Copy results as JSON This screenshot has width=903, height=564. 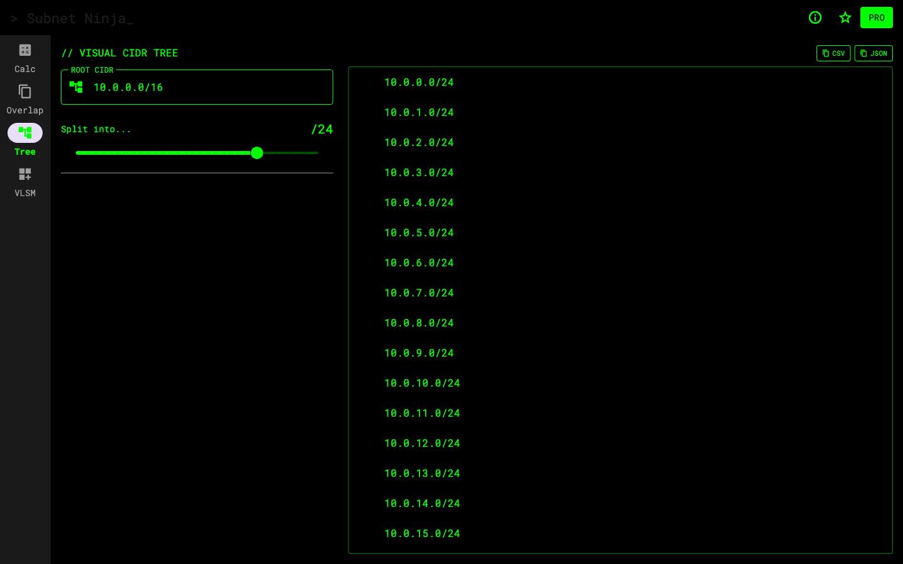click(x=874, y=53)
